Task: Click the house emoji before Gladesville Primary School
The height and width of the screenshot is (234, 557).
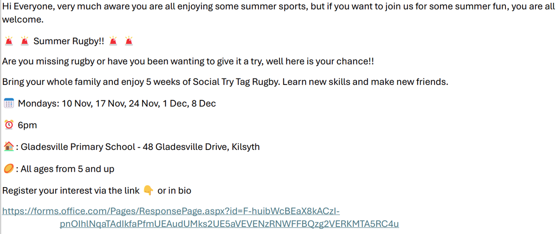Action: pos(8,147)
